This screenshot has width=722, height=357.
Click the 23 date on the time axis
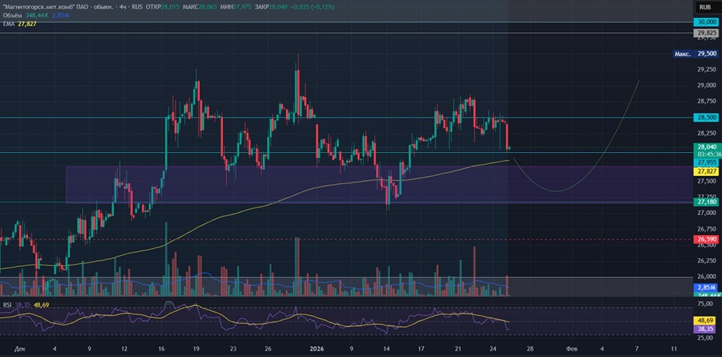click(x=233, y=349)
